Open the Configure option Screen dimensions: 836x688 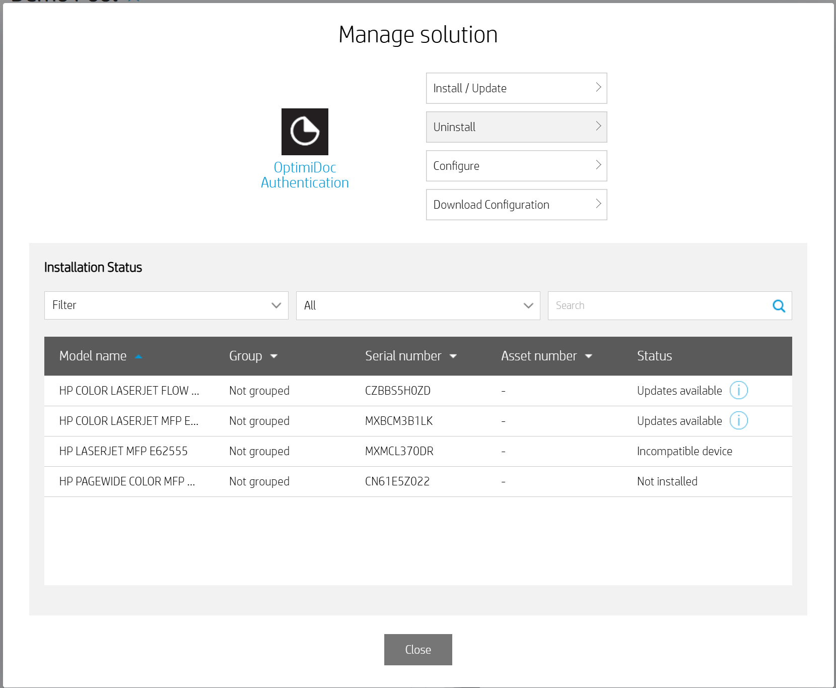(516, 166)
